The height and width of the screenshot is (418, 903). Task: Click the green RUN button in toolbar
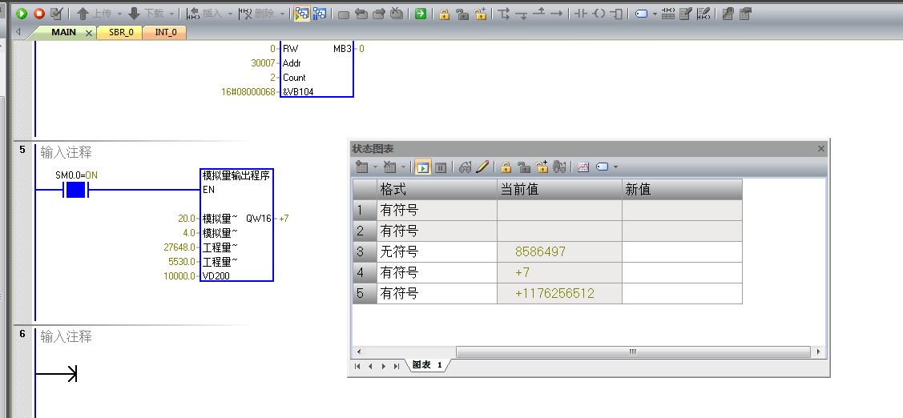pyautogui.click(x=22, y=14)
